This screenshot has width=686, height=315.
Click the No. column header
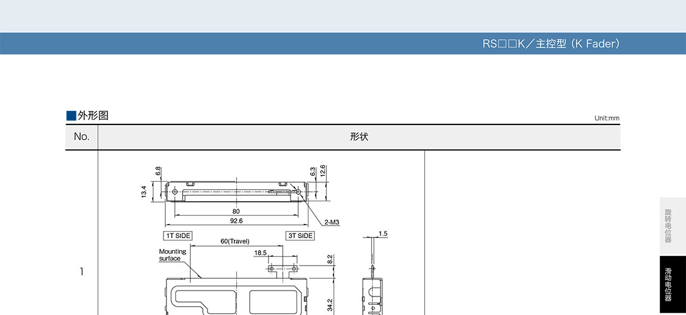82,137
